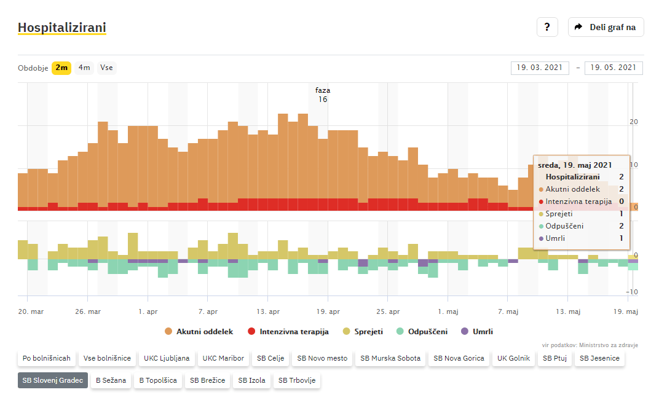Select the Vse period option
Screen dimensions: 659x411
pos(106,68)
